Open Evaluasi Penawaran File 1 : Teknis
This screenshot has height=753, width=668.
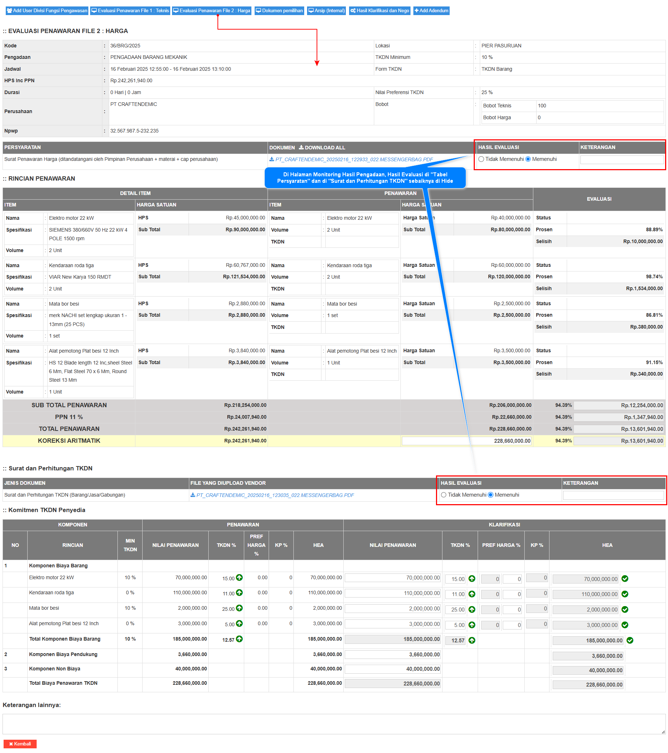point(130,11)
